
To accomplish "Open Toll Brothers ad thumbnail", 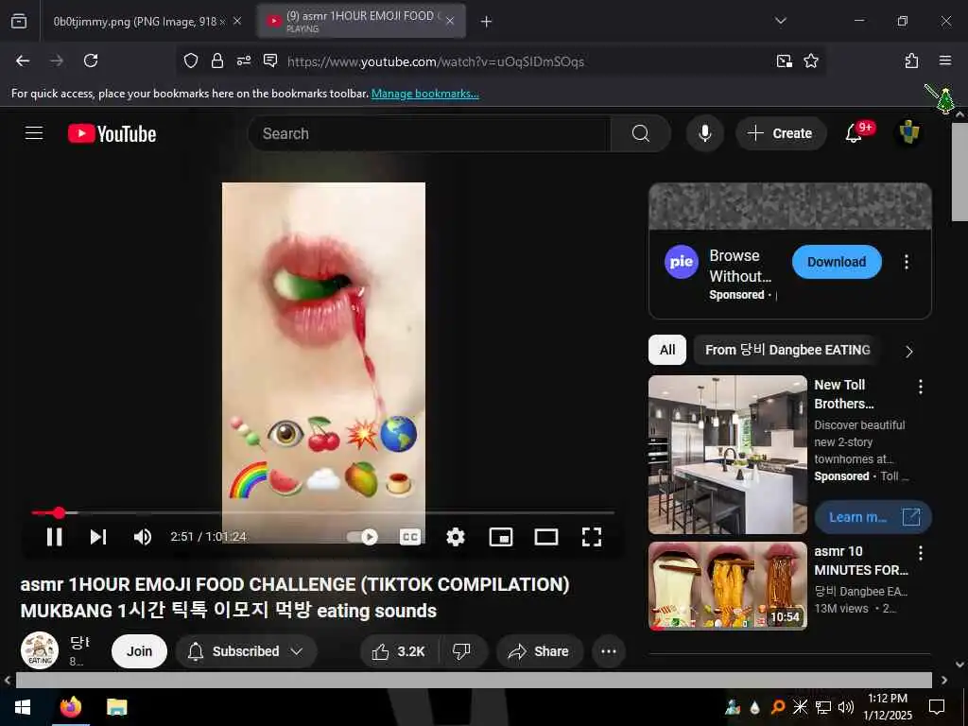I will point(728,455).
